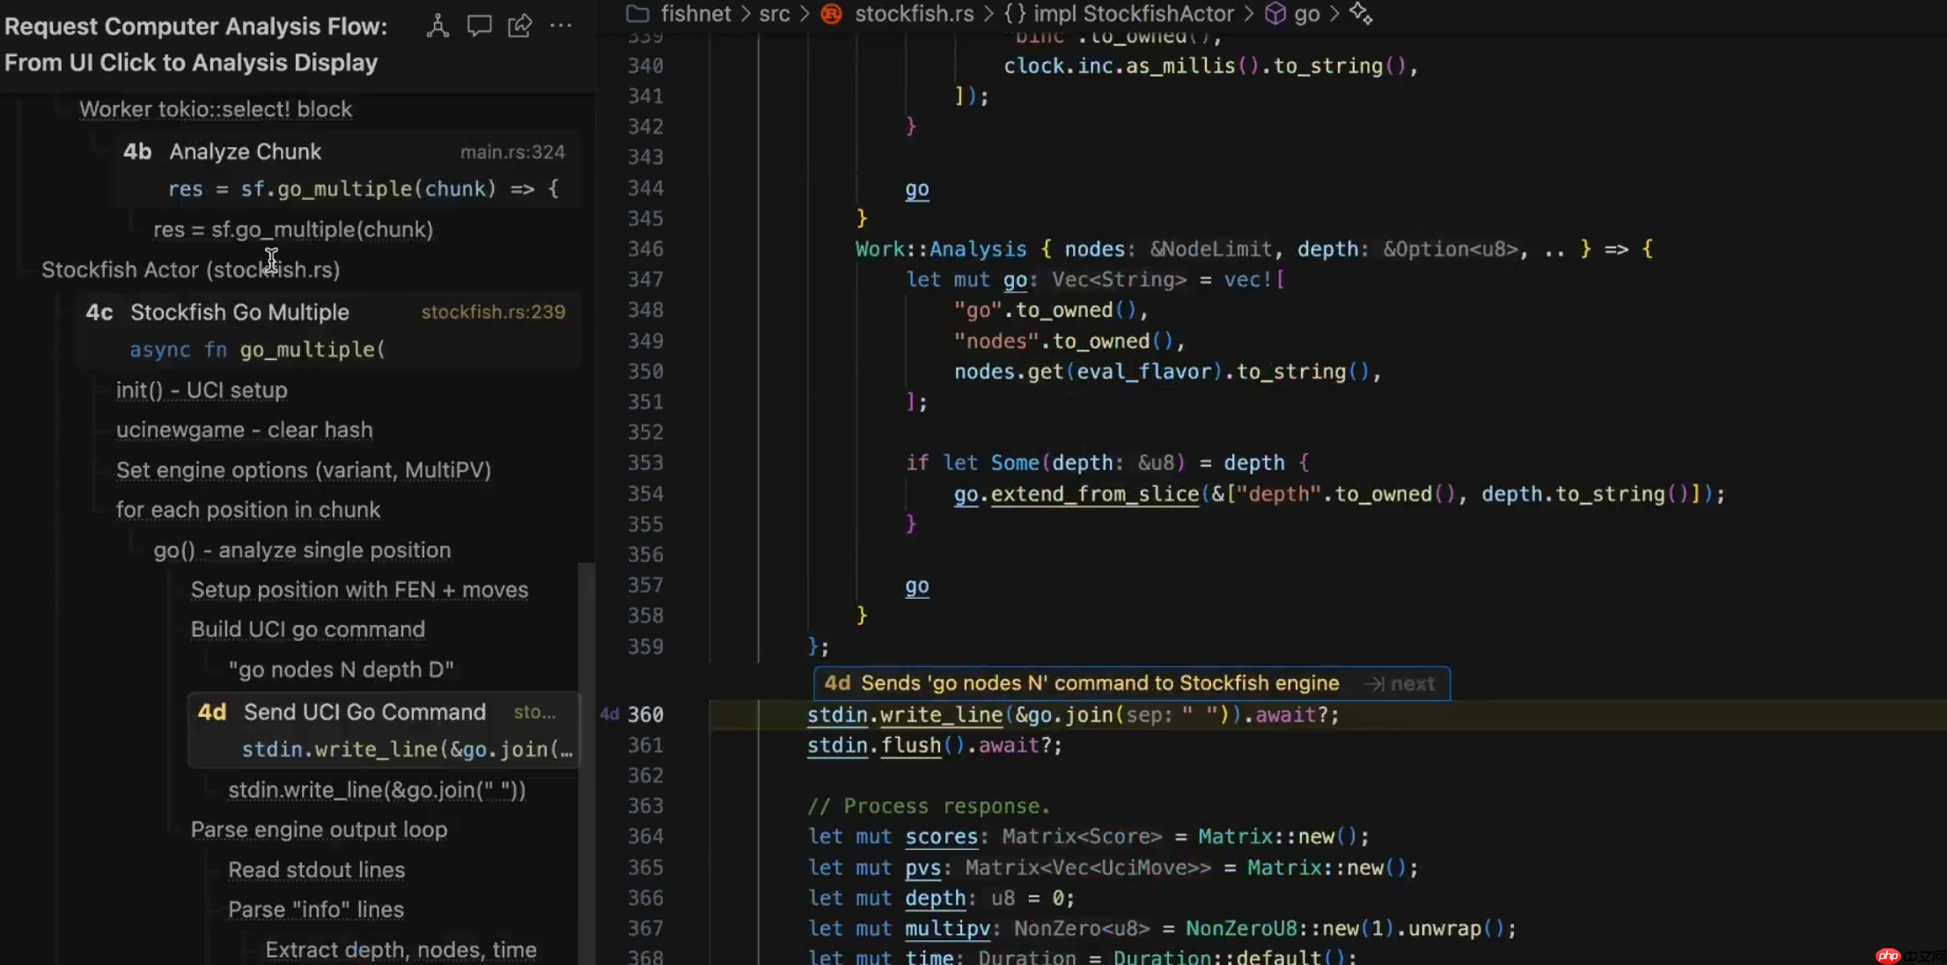Click the Rust file icon in breadcrumb
1947x965 pixels.
pyautogui.click(x=831, y=13)
